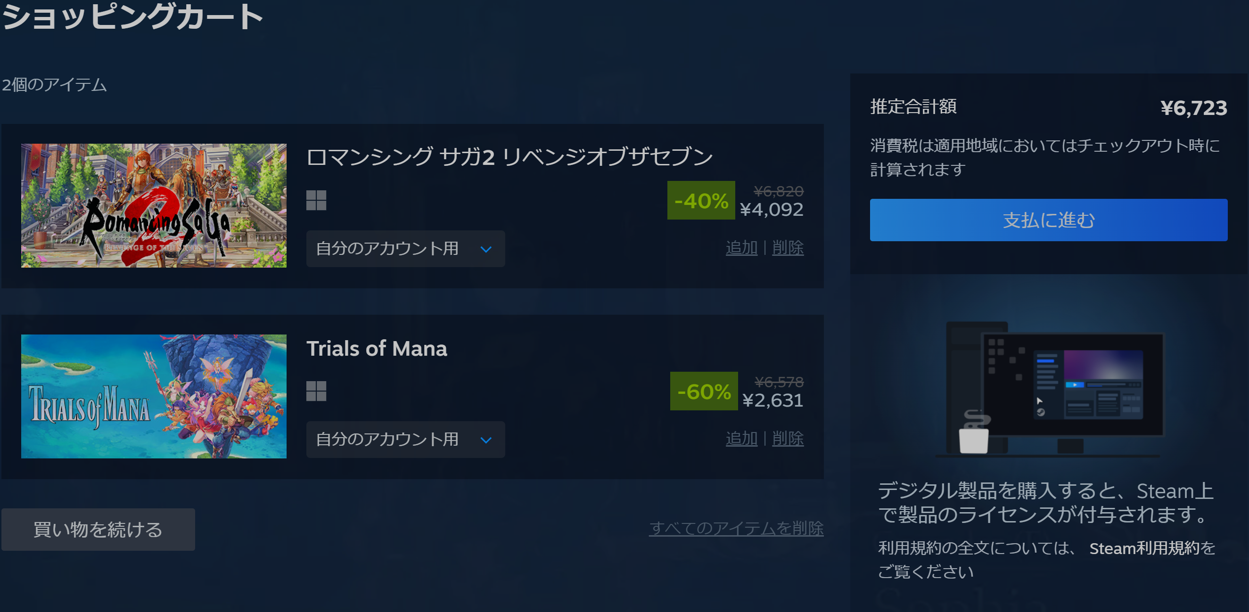Click the Windows icon under Romancing SaGa 2
This screenshot has height=612, width=1249.
pos(316,200)
